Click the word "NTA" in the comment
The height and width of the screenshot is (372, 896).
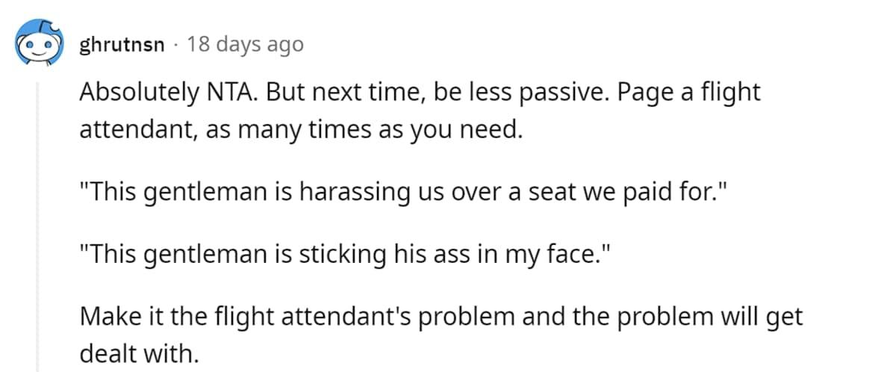(x=253, y=93)
